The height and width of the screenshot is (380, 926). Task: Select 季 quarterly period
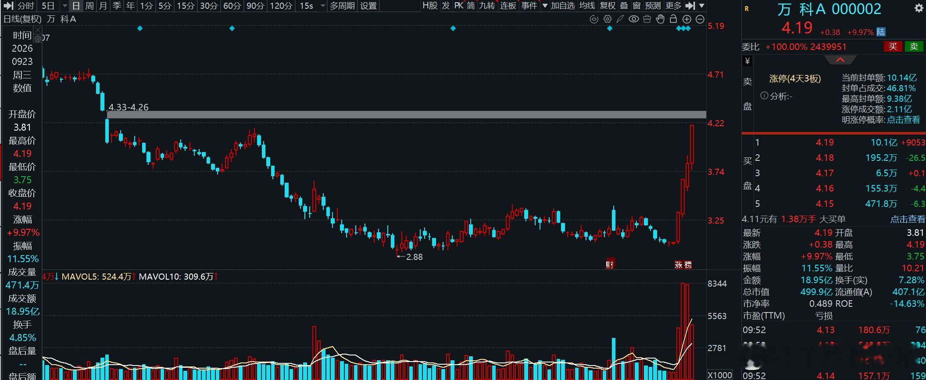[117, 6]
